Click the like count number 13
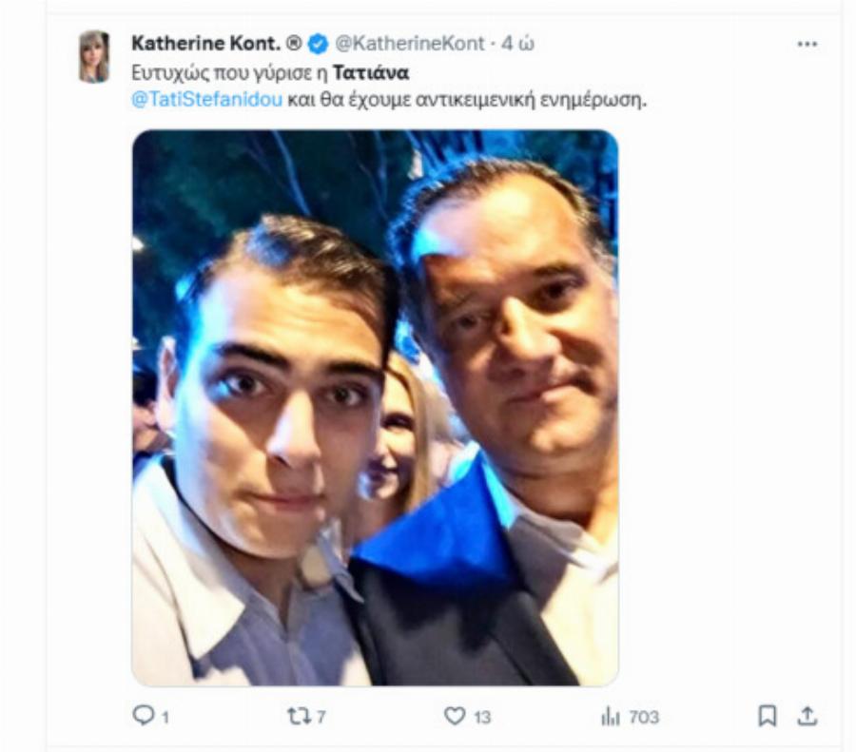856x752 pixels. 483,717
